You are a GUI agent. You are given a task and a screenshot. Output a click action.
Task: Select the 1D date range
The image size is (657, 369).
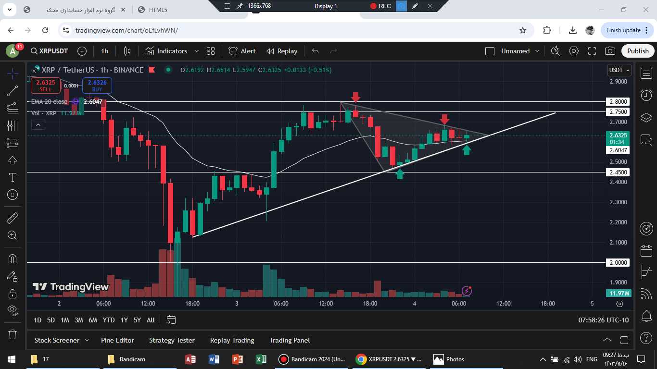pos(38,320)
